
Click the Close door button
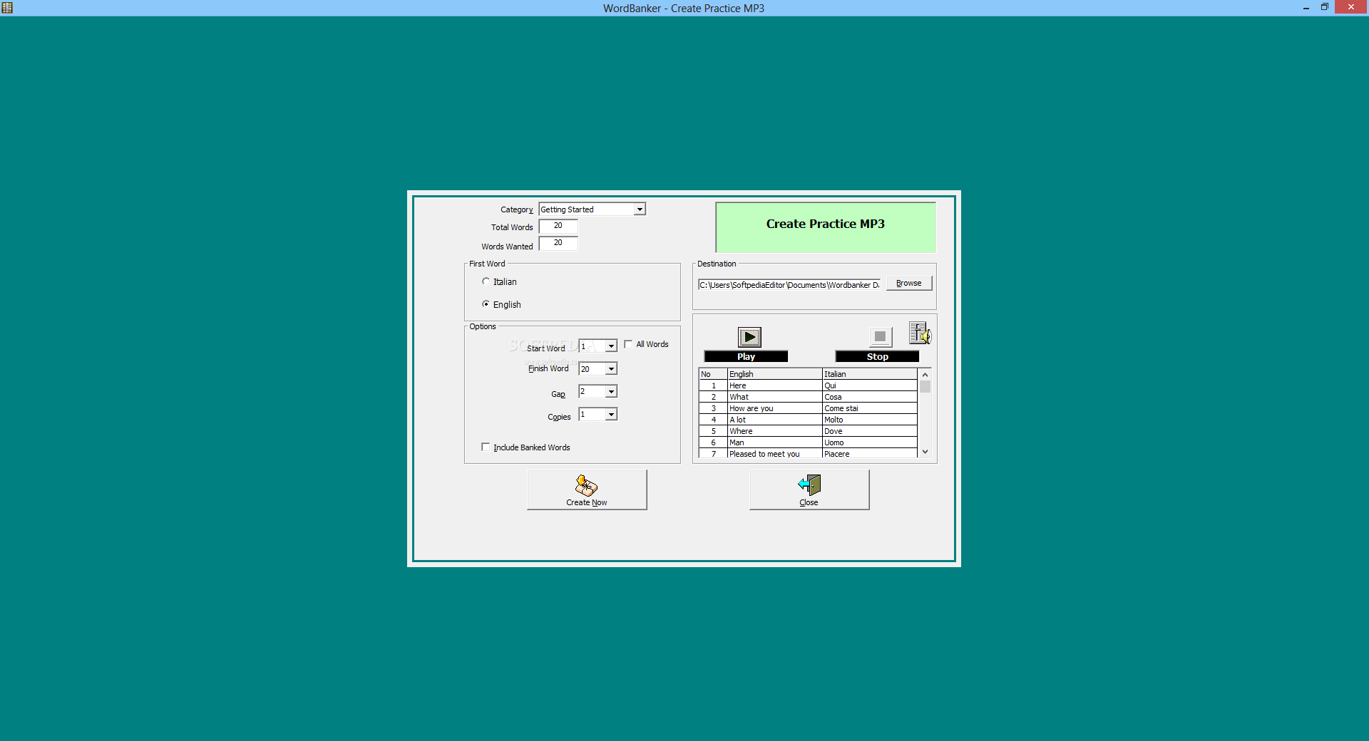tap(809, 489)
